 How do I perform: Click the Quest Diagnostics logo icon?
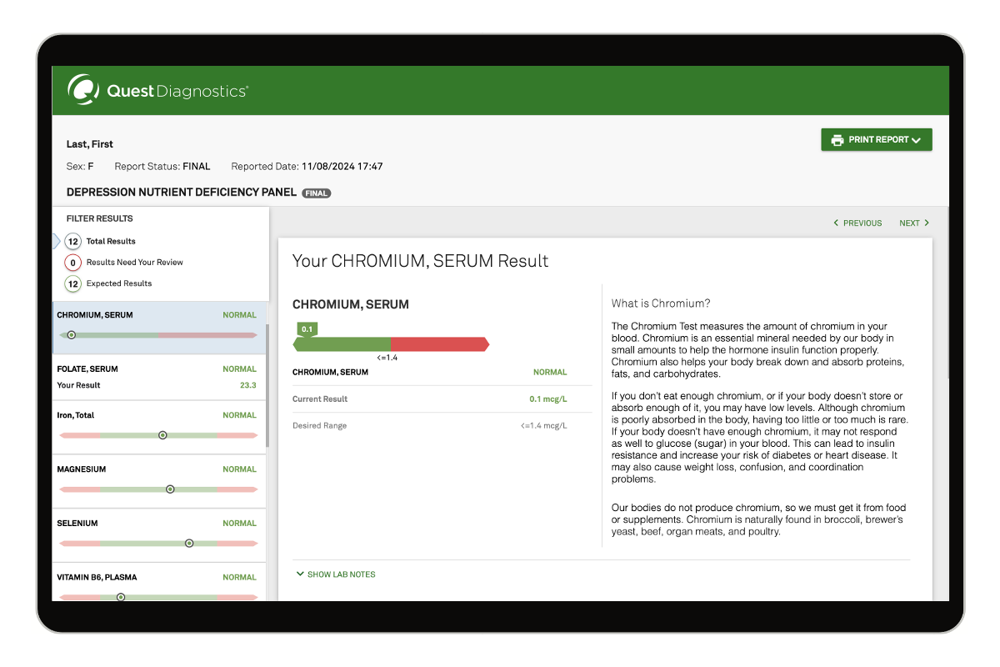[x=83, y=89]
